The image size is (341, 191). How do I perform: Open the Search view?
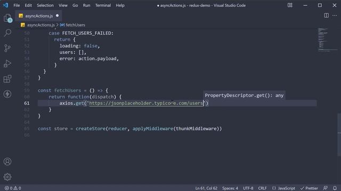pyautogui.click(x=7, y=33)
